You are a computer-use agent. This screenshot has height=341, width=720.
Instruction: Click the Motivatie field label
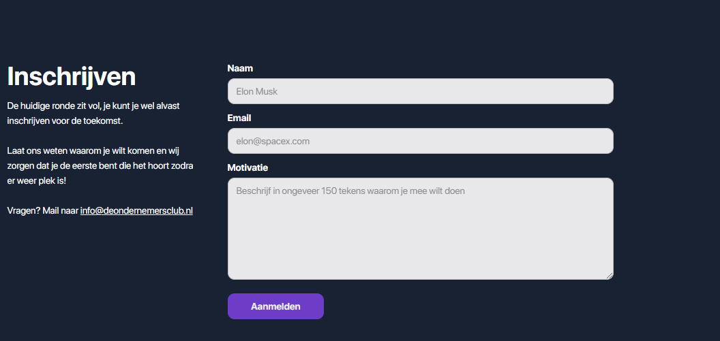(247, 167)
